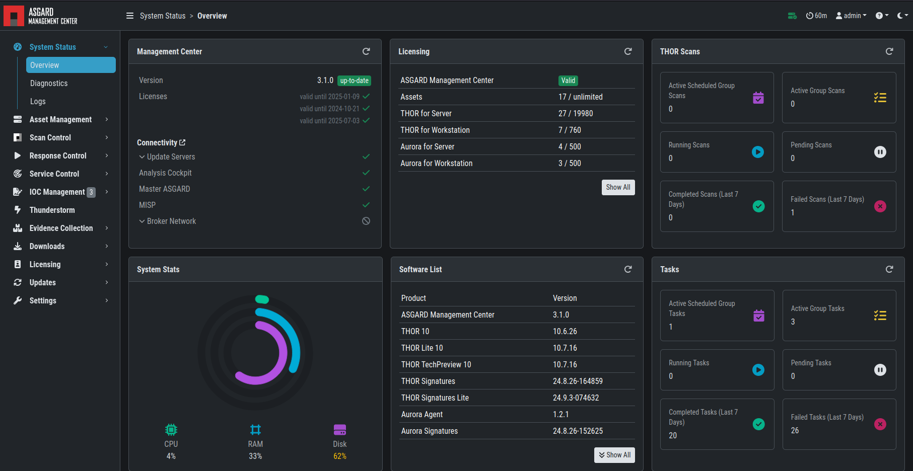Click the System Status breadcrumb link

[163, 16]
